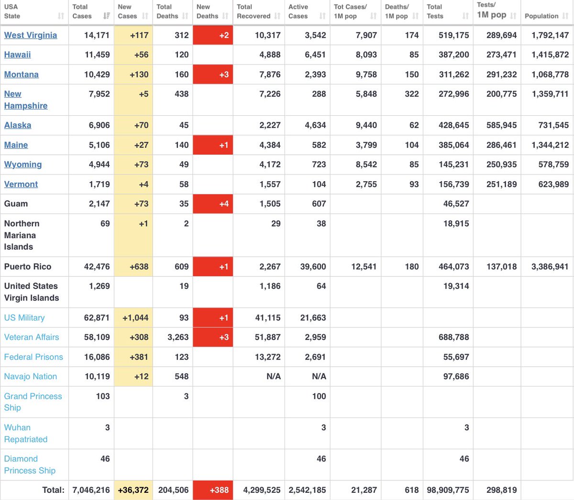The width and height of the screenshot is (574, 500).
Task: Open the New Hampshire link
Action: tap(26, 99)
